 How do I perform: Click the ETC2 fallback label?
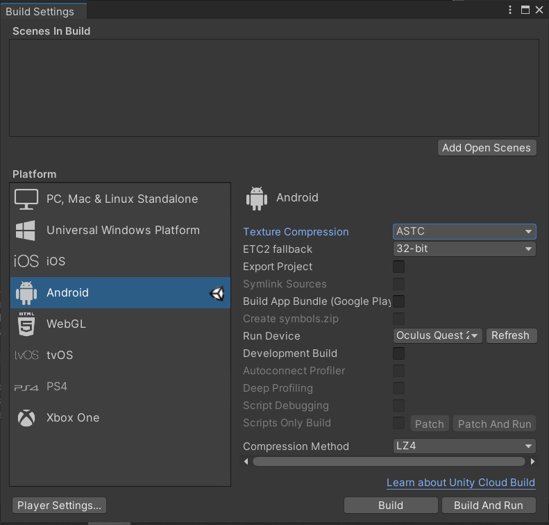278,249
